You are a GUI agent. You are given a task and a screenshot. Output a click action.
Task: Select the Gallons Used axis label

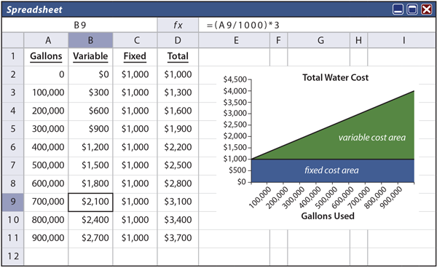coord(328,216)
